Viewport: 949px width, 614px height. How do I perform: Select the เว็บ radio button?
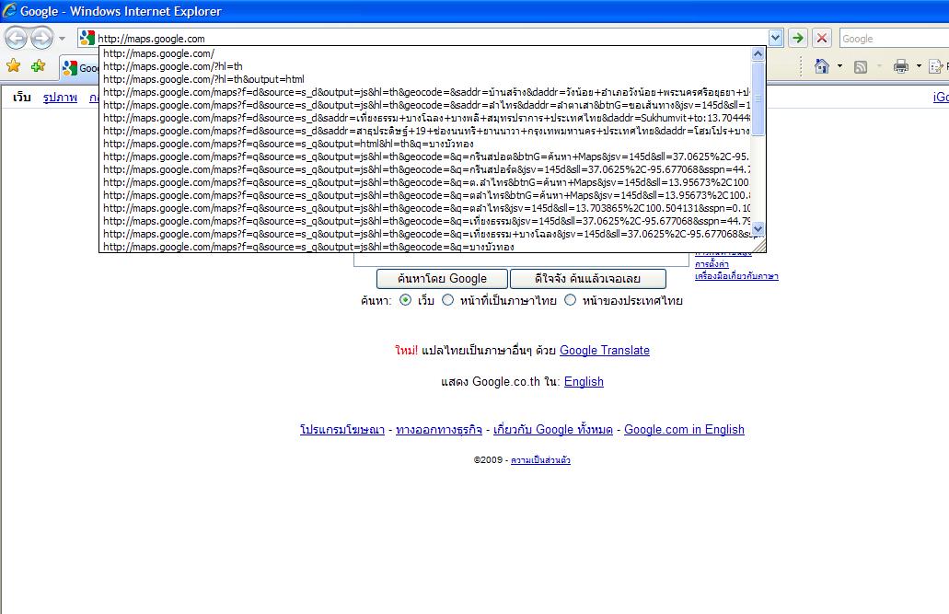406,300
